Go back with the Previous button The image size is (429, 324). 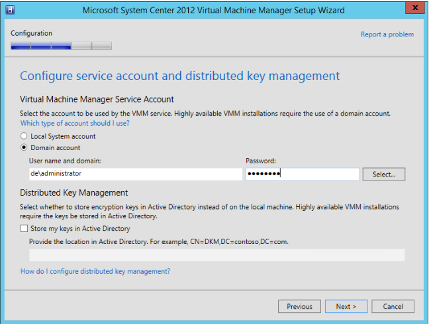(x=299, y=306)
